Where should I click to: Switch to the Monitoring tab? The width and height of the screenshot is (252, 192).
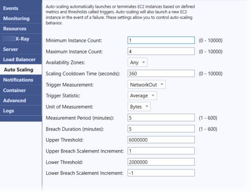[x=21, y=18]
